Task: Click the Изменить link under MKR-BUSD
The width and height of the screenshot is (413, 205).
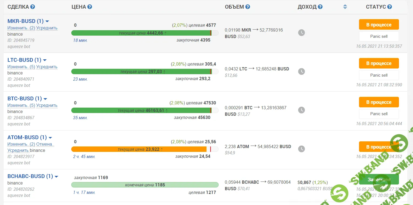Action: coord(18,28)
